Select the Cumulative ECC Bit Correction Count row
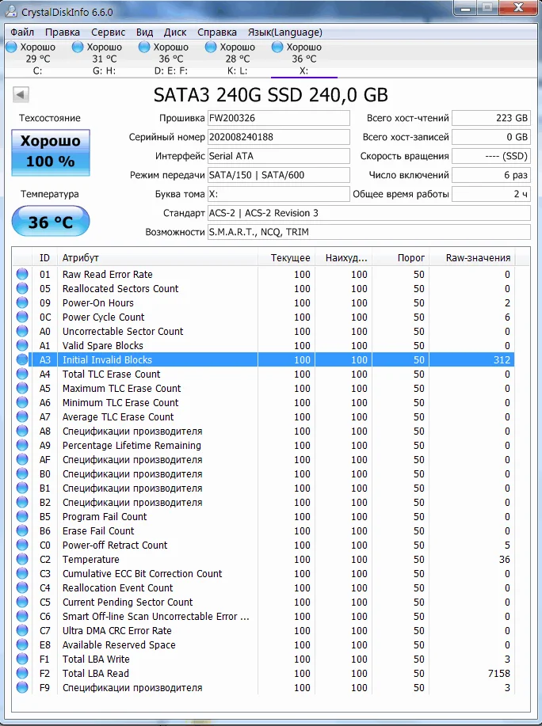This screenshot has height=726, width=542. [264, 574]
